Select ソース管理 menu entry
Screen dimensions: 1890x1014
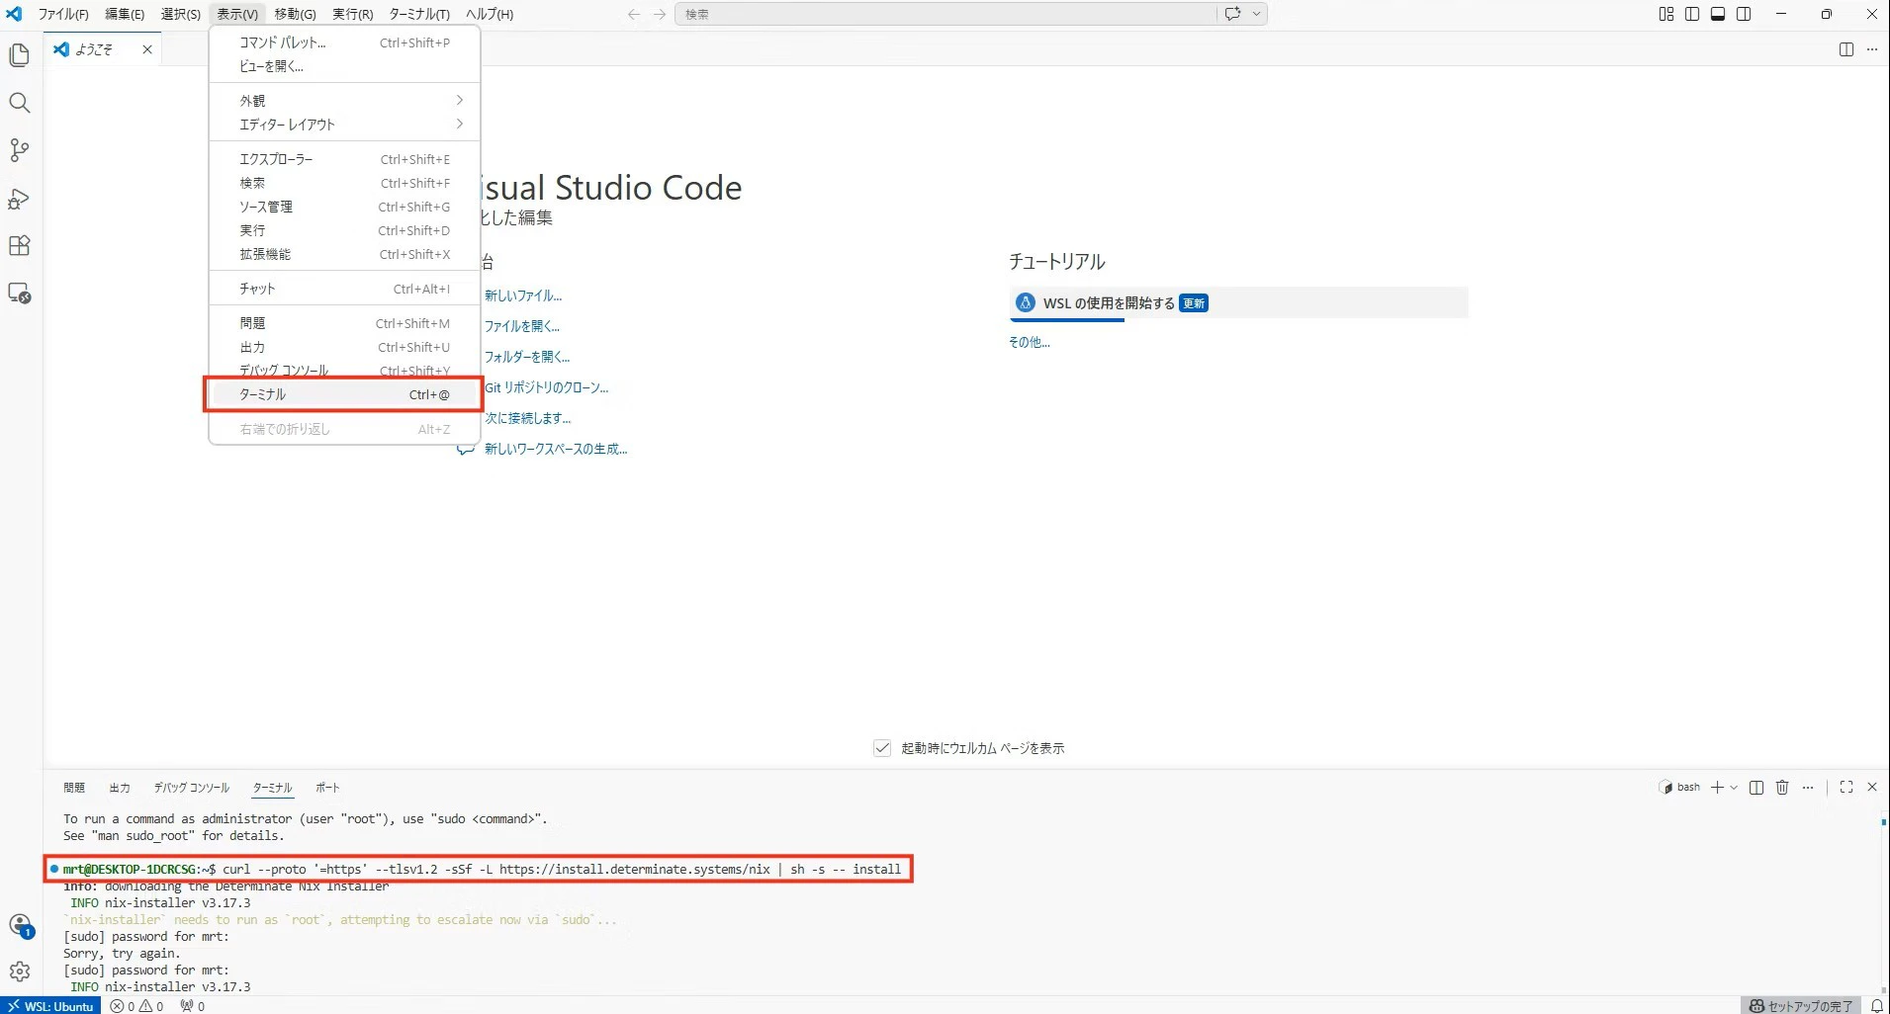point(344,207)
